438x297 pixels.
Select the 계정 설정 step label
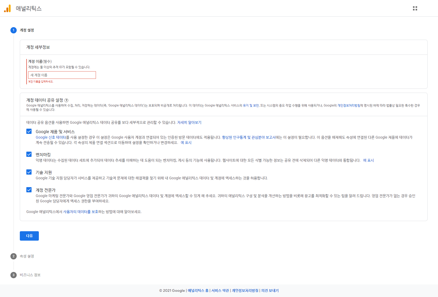27,30
